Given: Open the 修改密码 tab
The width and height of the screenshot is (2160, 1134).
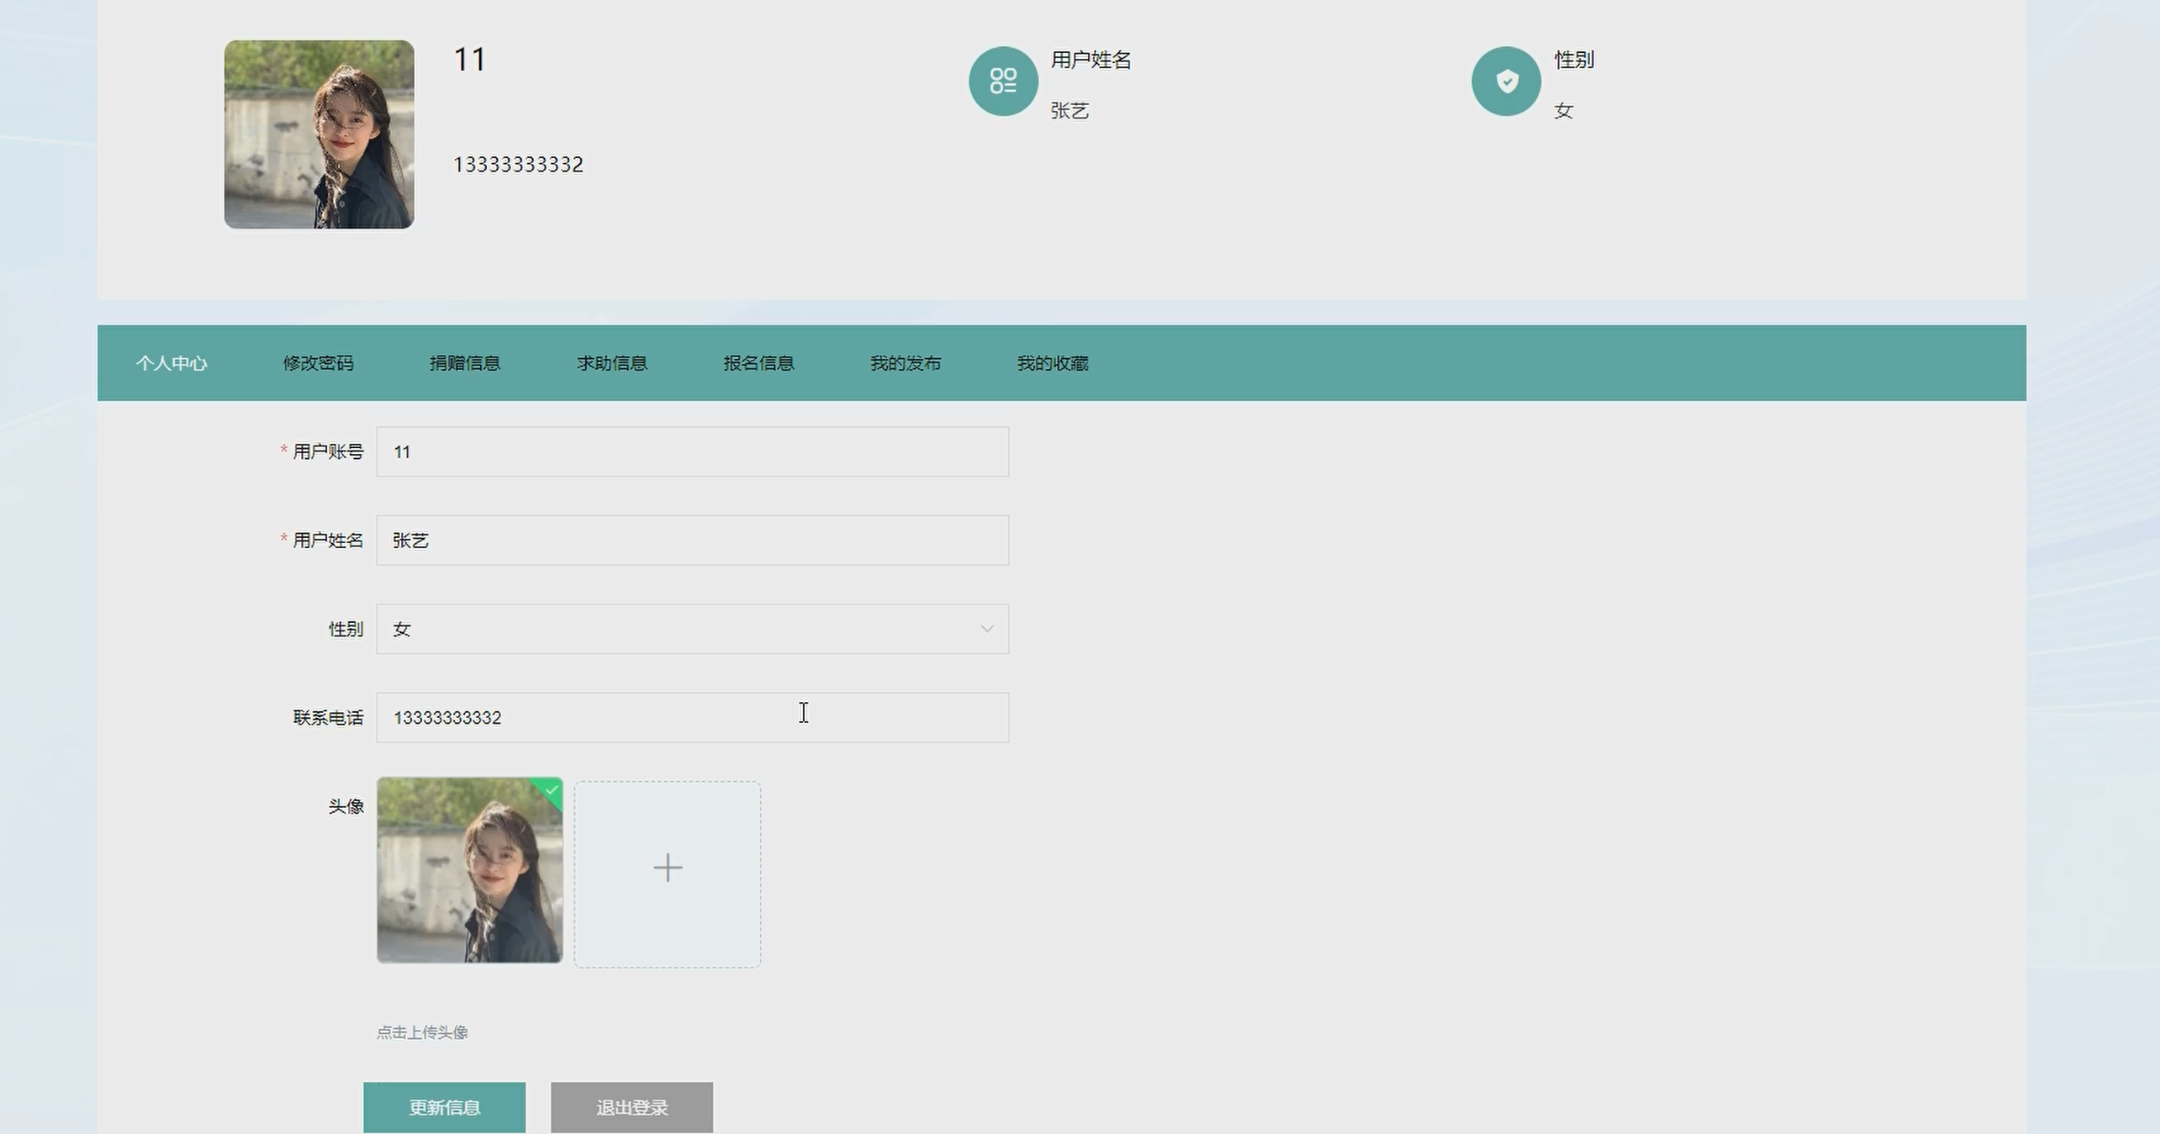Looking at the screenshot, I should 318,363.
